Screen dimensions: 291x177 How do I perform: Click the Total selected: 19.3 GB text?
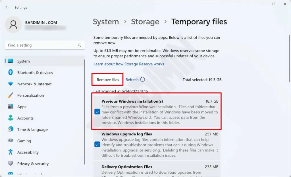pyautogui.click(x=202, y=79)
